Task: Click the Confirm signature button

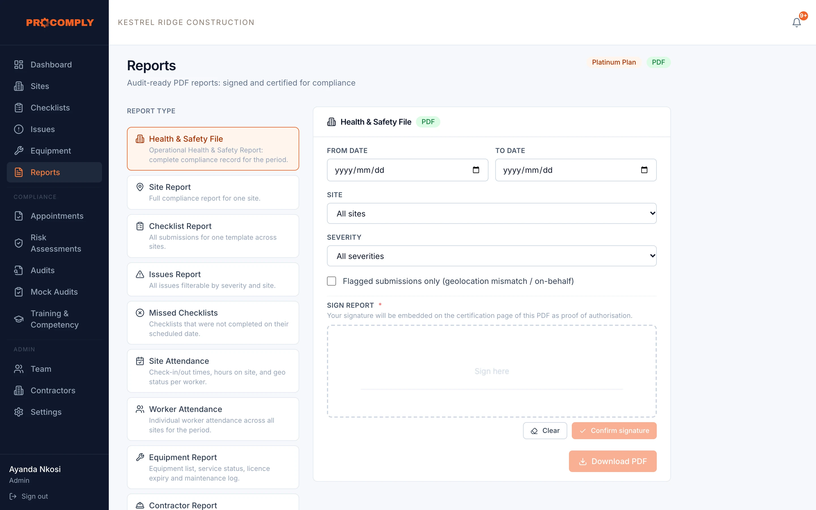Action: coord(614,431)
